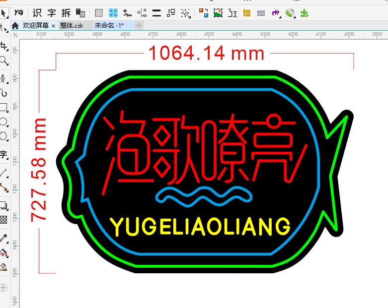This screenshot has height=308, width=388.
Task: Select the Polygon tool
Action: point(3,136)
